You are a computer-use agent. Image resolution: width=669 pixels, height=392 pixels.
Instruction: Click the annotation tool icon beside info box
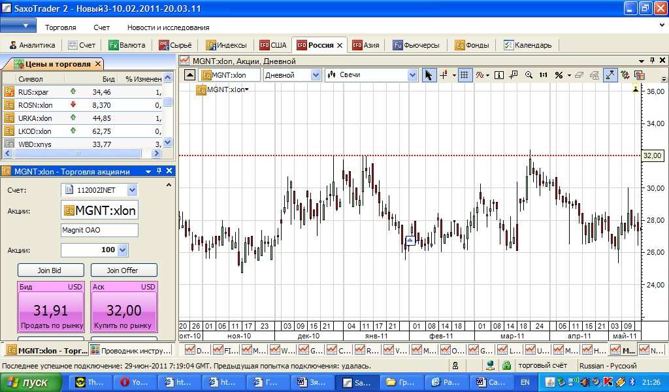pyautogui.click(x=514, y=75)
